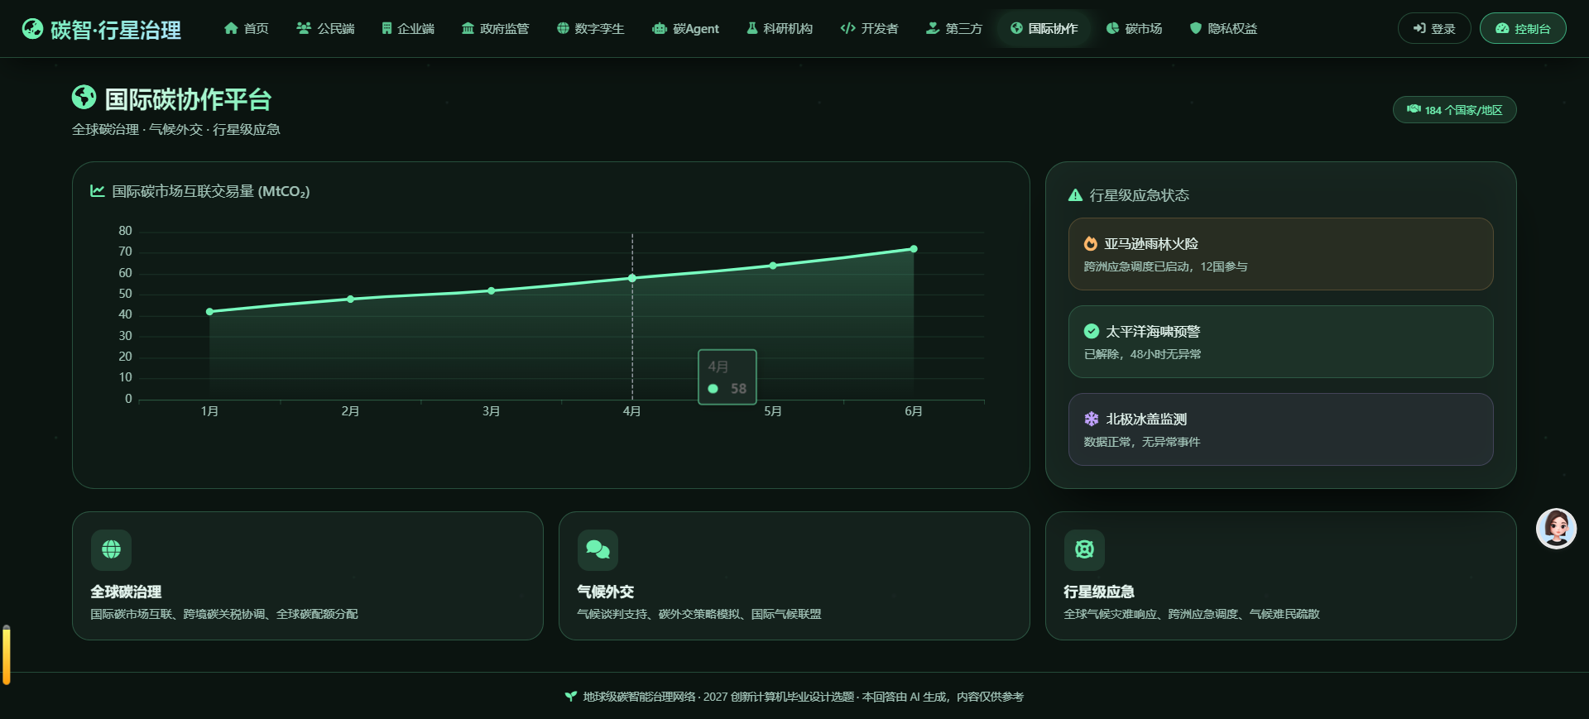Viewport: 1589px width, 719px height.
Task: Click the house icon for 首页
Action: click(x=231, y=28)
